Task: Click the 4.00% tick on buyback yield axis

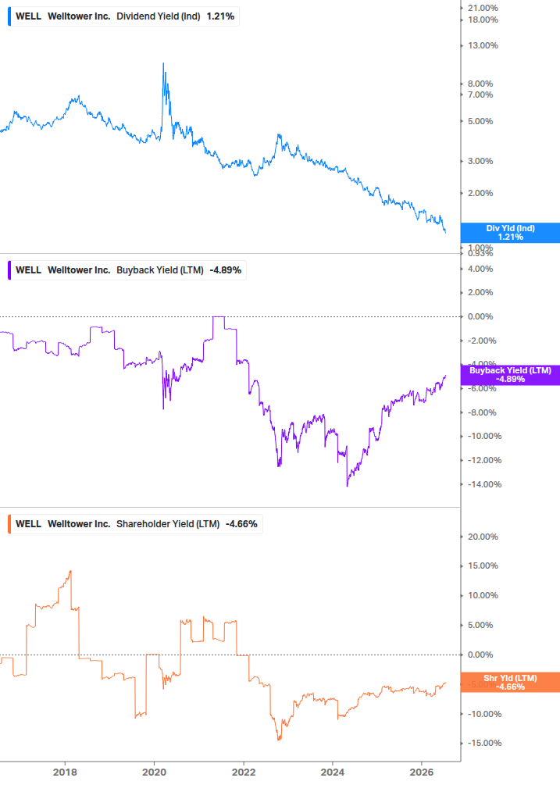Action: 480,269
